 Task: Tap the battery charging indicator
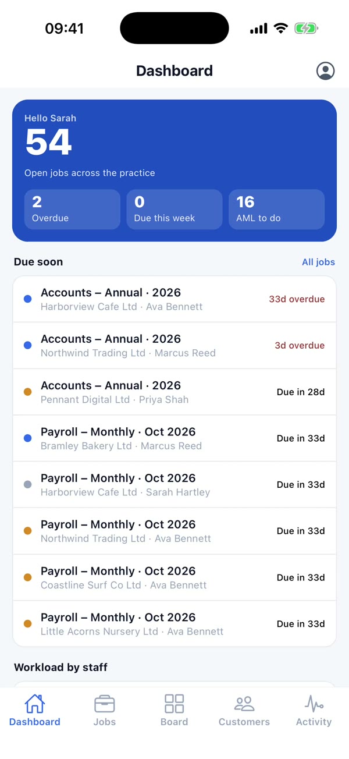(306, 29)
